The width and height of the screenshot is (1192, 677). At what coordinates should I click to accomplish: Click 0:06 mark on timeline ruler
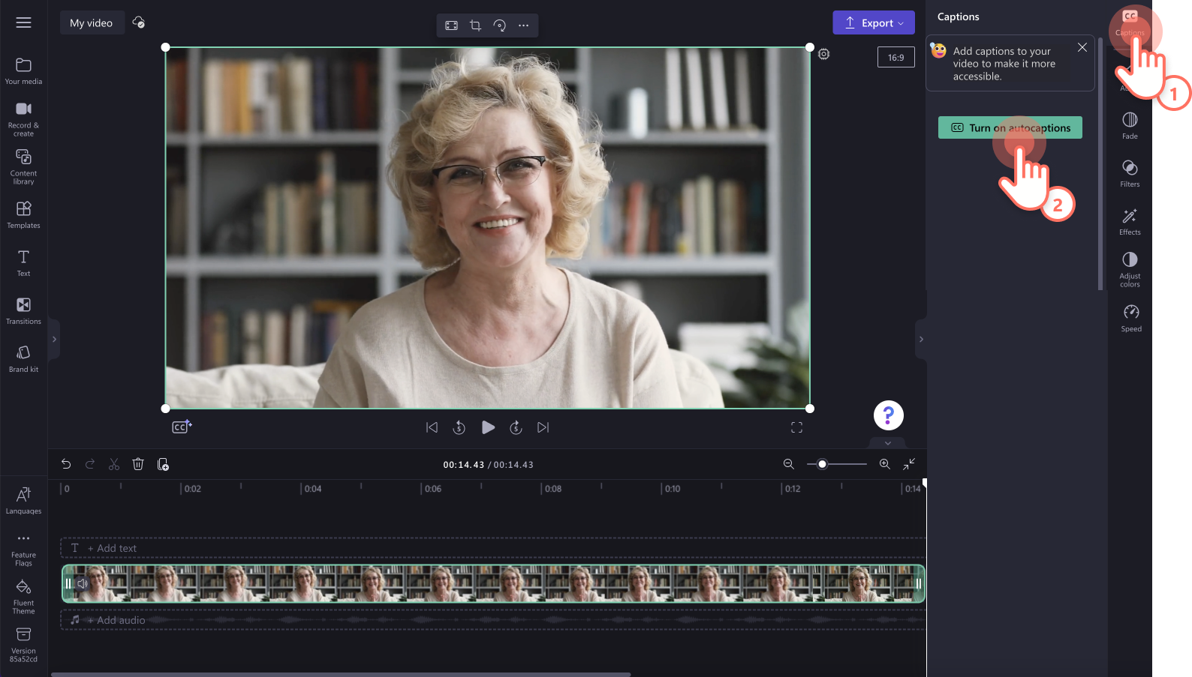(432, 489)
